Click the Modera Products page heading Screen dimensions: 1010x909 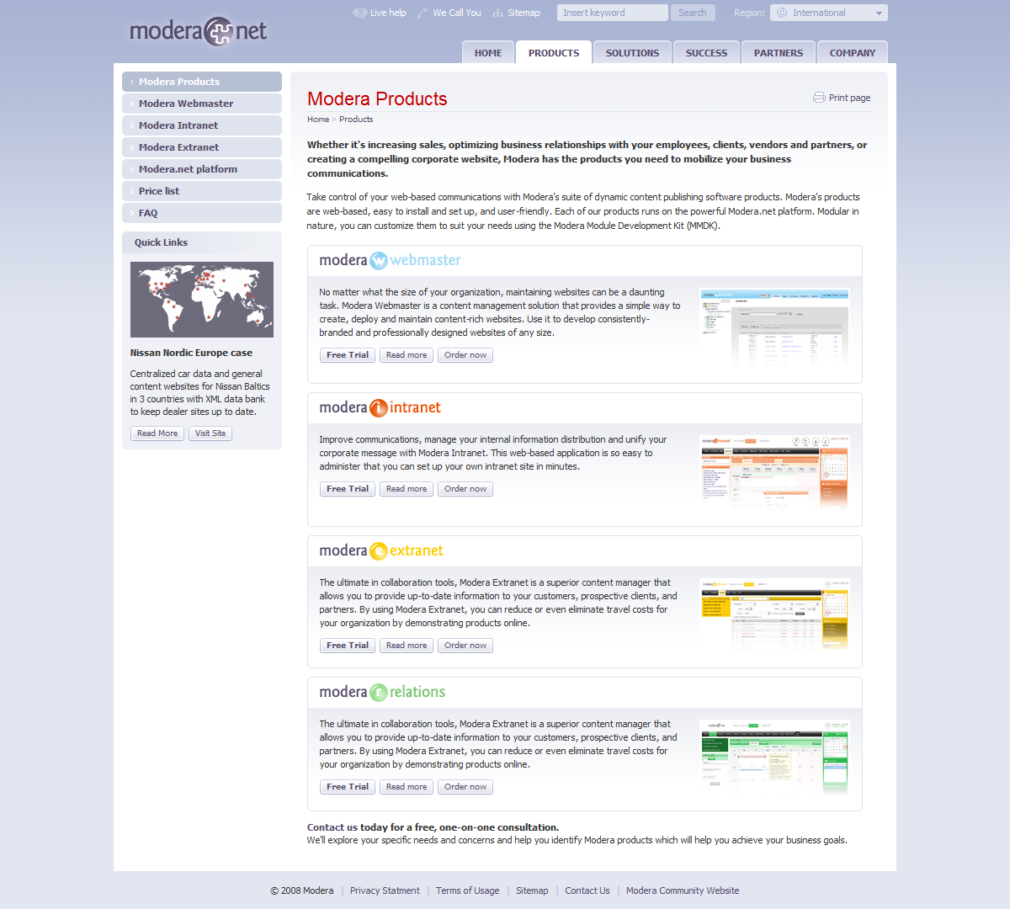[x=377, y=98]
